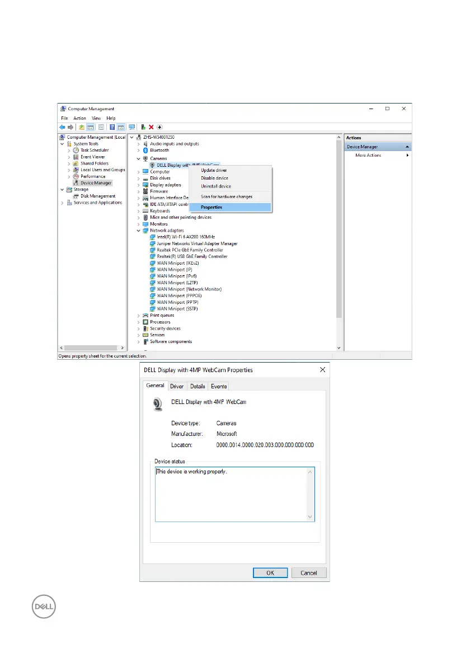The width and height of the screenshot is (470, 667).
Task: Open More Actions in the Actions pane
Action: point(378,155)
